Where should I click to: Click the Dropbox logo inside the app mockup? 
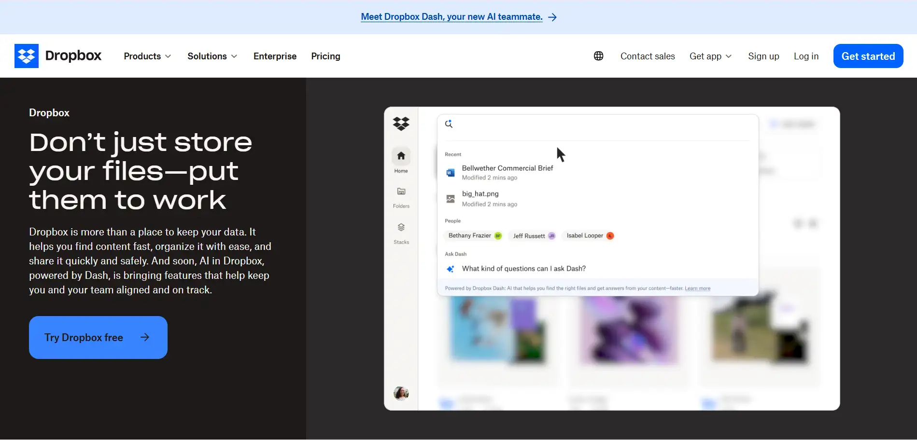pyautogui.click(x=401, y=124)
